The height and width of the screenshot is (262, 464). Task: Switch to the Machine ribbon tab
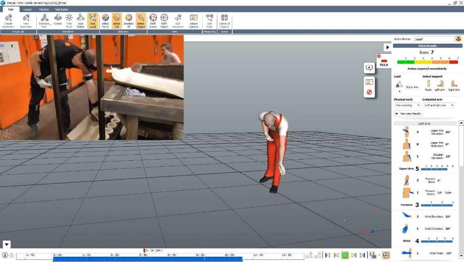pyautogui.click(x=44, y=9)
